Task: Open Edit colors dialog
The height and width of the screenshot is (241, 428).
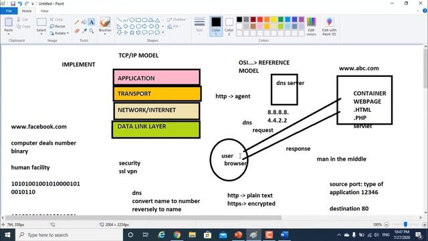Action: (311, 26)
